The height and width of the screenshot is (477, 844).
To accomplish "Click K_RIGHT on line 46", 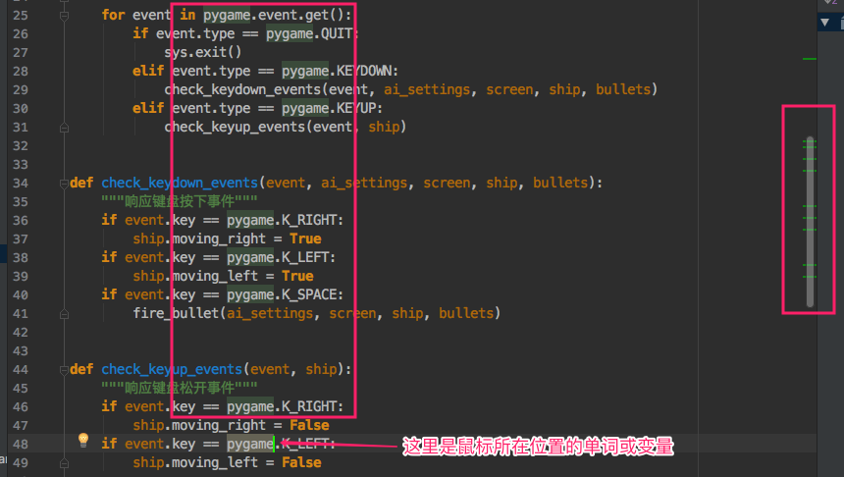I will (x=309, y=406).
